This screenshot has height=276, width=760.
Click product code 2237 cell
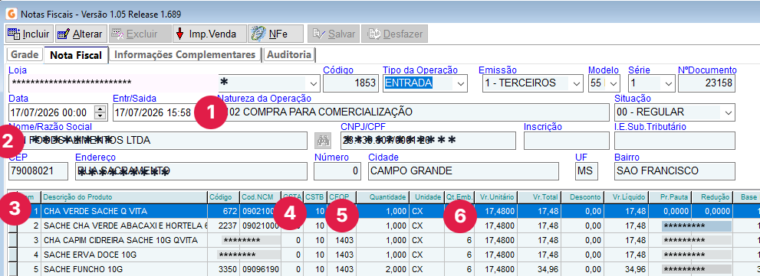(223, 226)
